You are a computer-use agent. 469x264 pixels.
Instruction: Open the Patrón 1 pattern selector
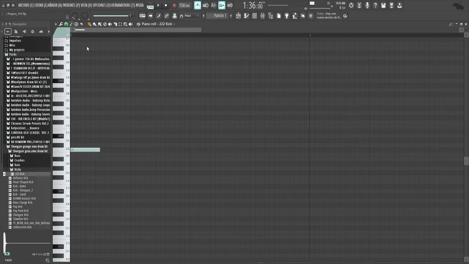point(219,16)
